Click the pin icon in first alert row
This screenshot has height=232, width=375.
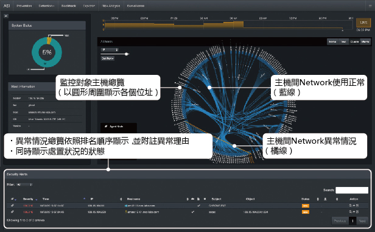coord(12,205)
